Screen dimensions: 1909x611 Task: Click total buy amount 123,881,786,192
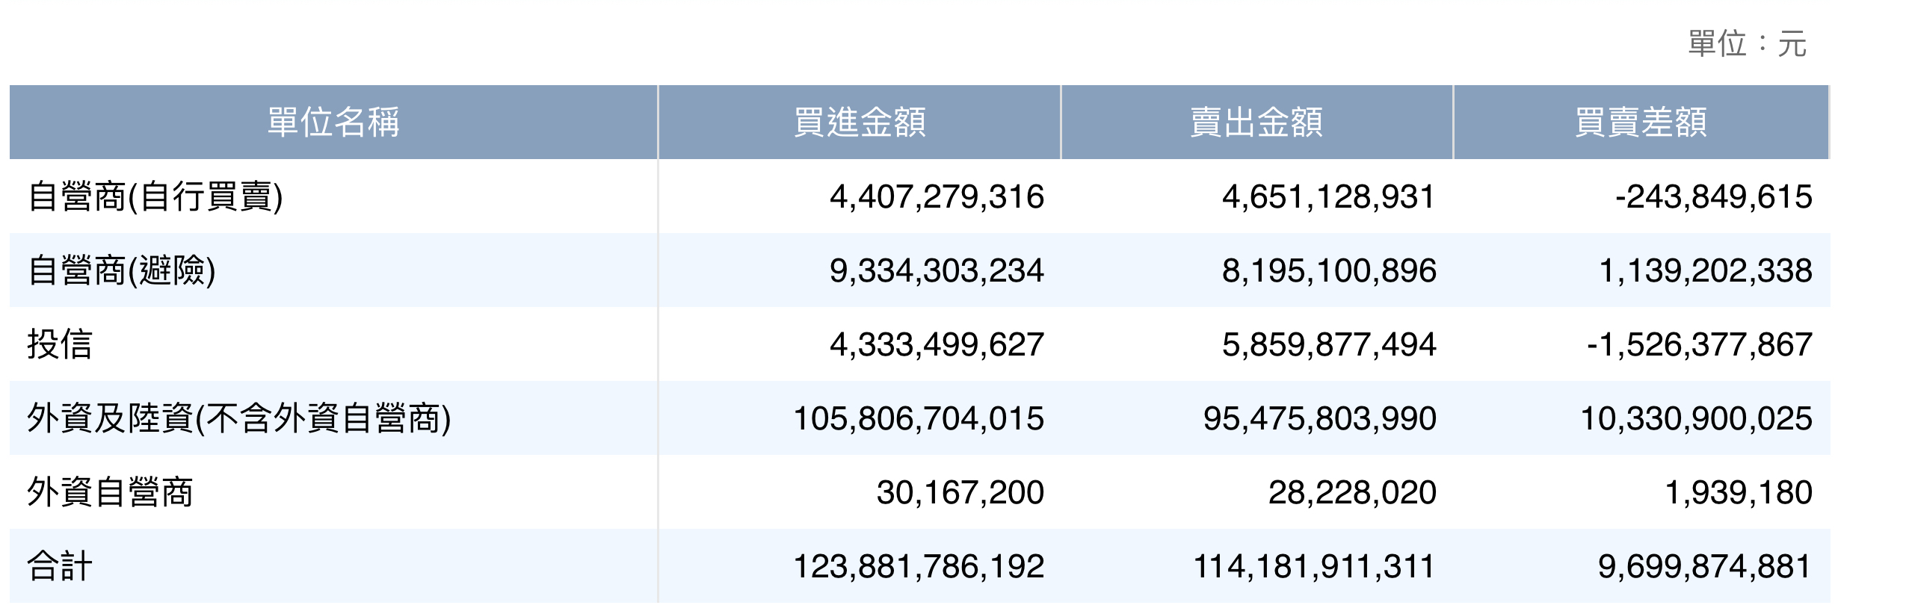tap(919, 567)
